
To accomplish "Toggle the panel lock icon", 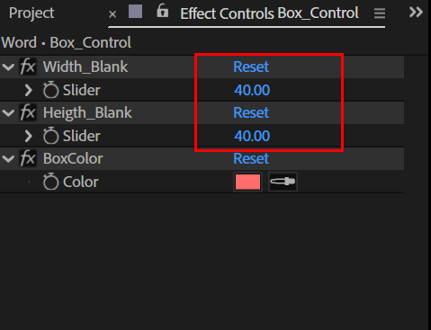I will tap(162, 11).
